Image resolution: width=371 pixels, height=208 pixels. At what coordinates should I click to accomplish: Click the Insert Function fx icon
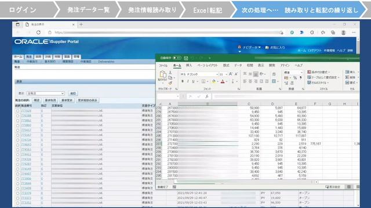click(x=206, y=96)
